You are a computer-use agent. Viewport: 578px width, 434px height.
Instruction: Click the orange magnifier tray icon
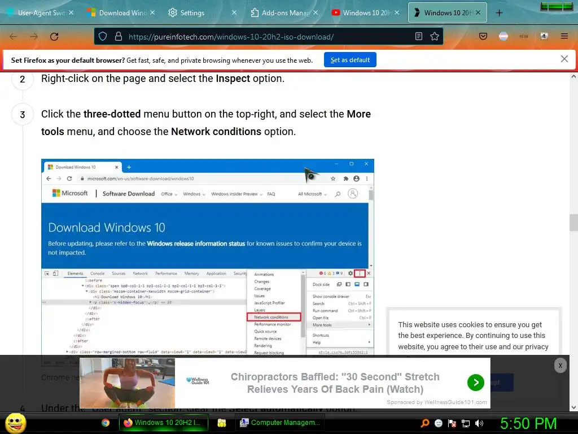coord(425,423)
